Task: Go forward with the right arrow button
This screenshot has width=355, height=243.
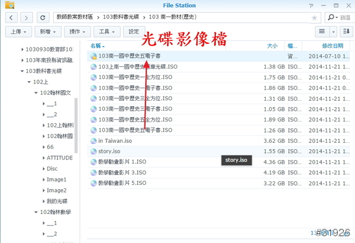Action: [27, 18]
